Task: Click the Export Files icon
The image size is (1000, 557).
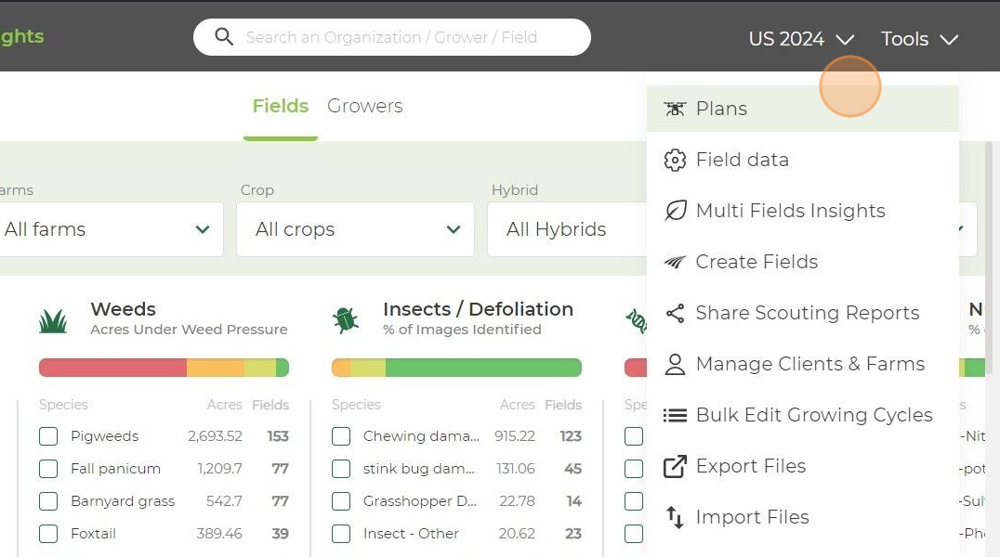Action: tap(675, 466)
